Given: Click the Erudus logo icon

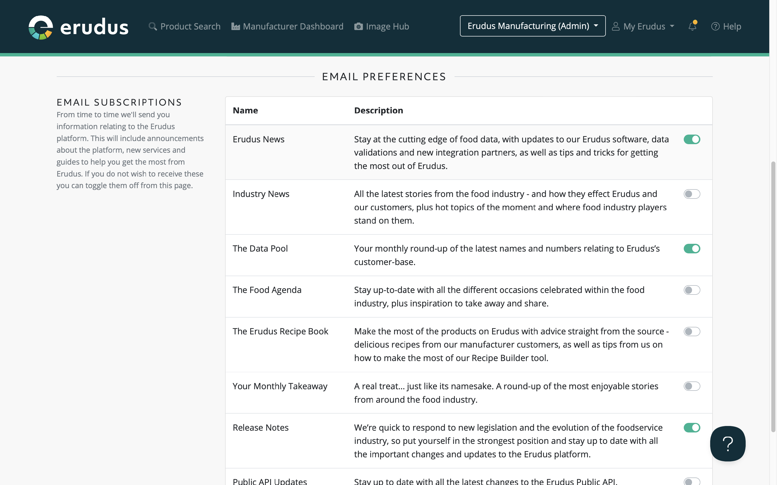Looking at the screenshot, I should (41, 27).
